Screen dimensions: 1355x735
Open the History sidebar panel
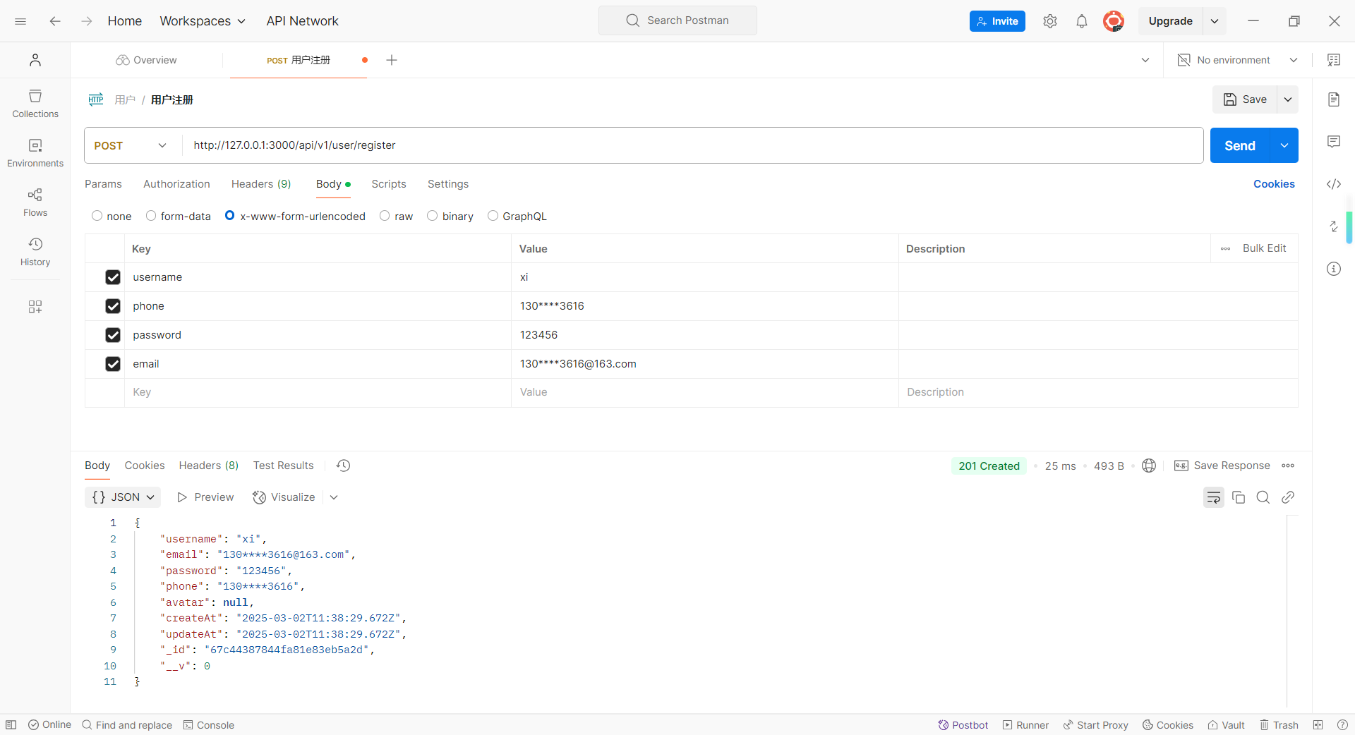pos(35,251)
